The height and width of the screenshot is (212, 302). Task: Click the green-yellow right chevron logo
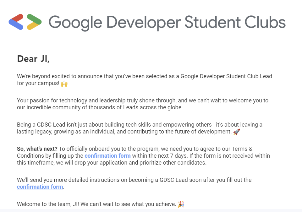tap(34, 22)
